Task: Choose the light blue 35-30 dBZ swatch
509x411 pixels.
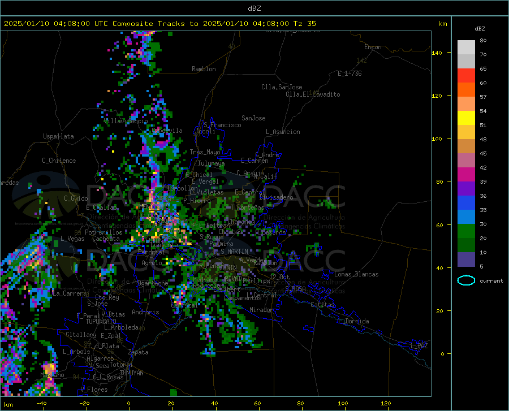Action: click(x=466, y=217)
